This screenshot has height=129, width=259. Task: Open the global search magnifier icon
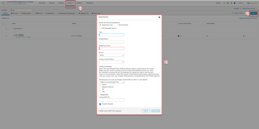point(224,3)
